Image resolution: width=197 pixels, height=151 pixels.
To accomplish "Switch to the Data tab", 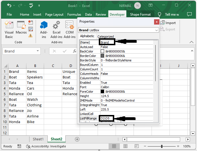I will click(88, 15).
